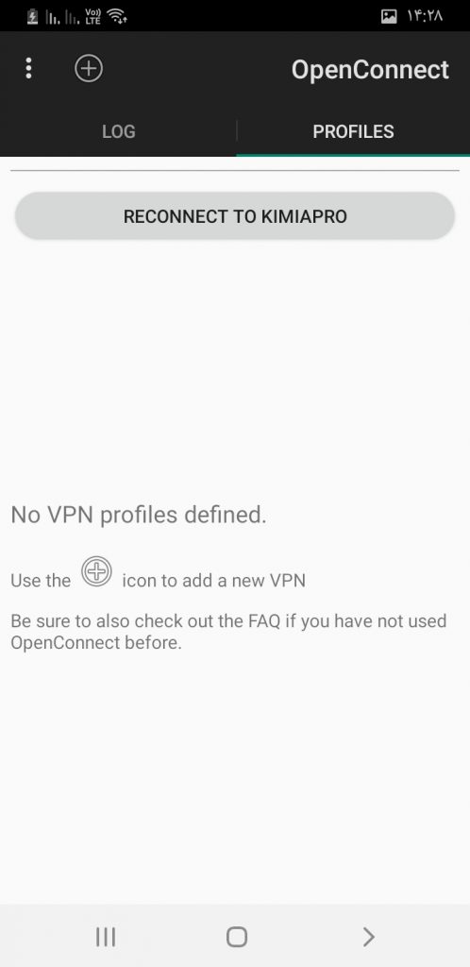The image size is (470, 967).
Task: Switch to the LOG tab
Action: (118, 131)
